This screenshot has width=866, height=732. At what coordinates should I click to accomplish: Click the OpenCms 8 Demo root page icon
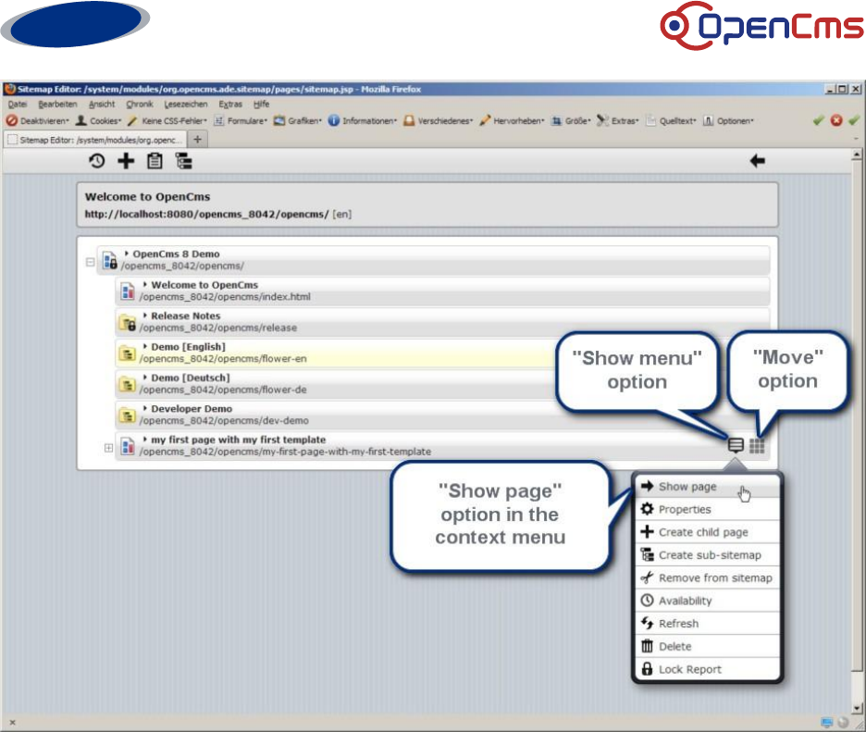109,260
